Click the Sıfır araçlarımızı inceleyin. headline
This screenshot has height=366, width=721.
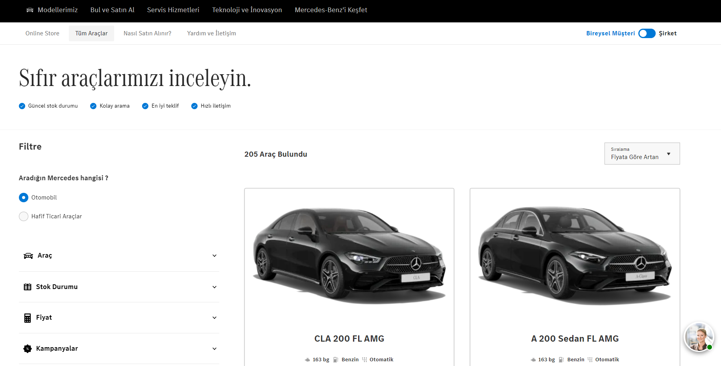coord(135,78)
